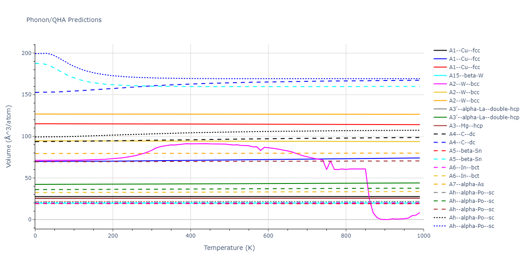Viewport: 528px width, 264px height.
Task: Click the Phonon/QHA Predictions chart title
Action: (x=64, y=20)
